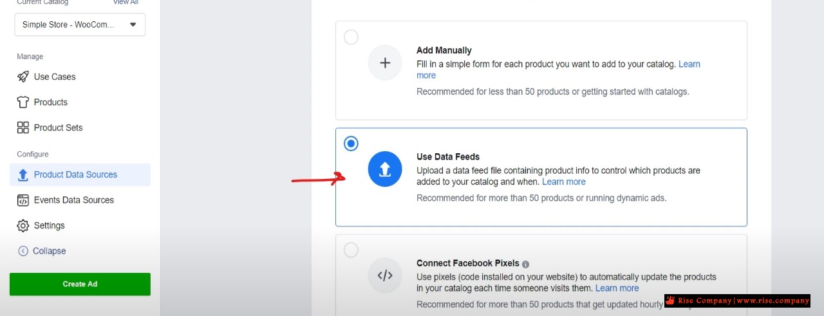Open Learn more link under Use Data Feeds
Screen dimensions: 824x316
tap(564, 182)
